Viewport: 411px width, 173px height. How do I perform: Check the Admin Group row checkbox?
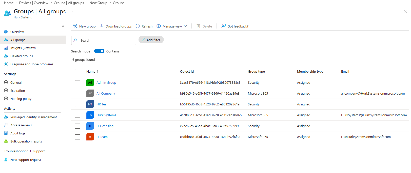[x=77, y=83]
